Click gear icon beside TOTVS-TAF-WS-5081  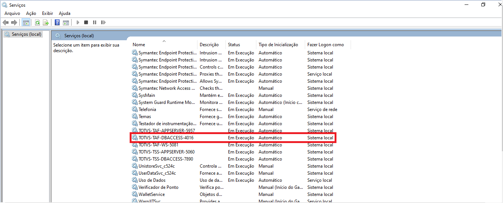coord(135,145)
